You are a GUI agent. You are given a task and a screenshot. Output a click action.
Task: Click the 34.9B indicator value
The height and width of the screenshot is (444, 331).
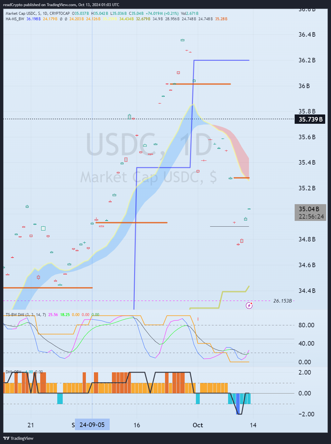[158, 19]
